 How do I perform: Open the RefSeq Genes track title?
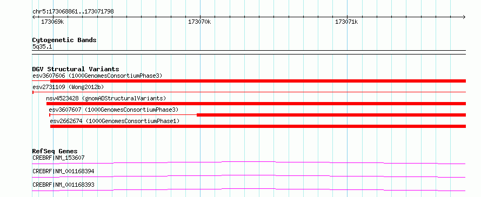(55, 151)
